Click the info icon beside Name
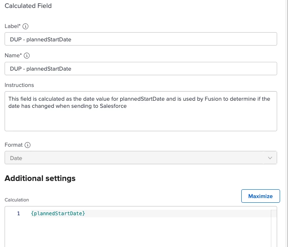This screenshot has height=247, width=288. [27, 56]
